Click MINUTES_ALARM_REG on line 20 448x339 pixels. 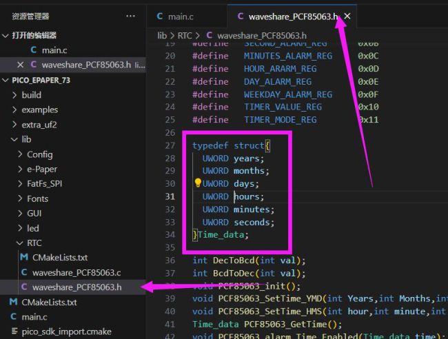pyautogui.click(x=288, y=56)
